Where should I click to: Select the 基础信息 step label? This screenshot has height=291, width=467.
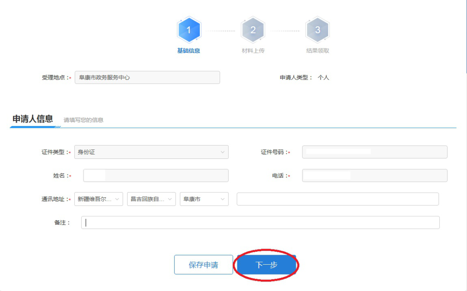tap(189, 51)
